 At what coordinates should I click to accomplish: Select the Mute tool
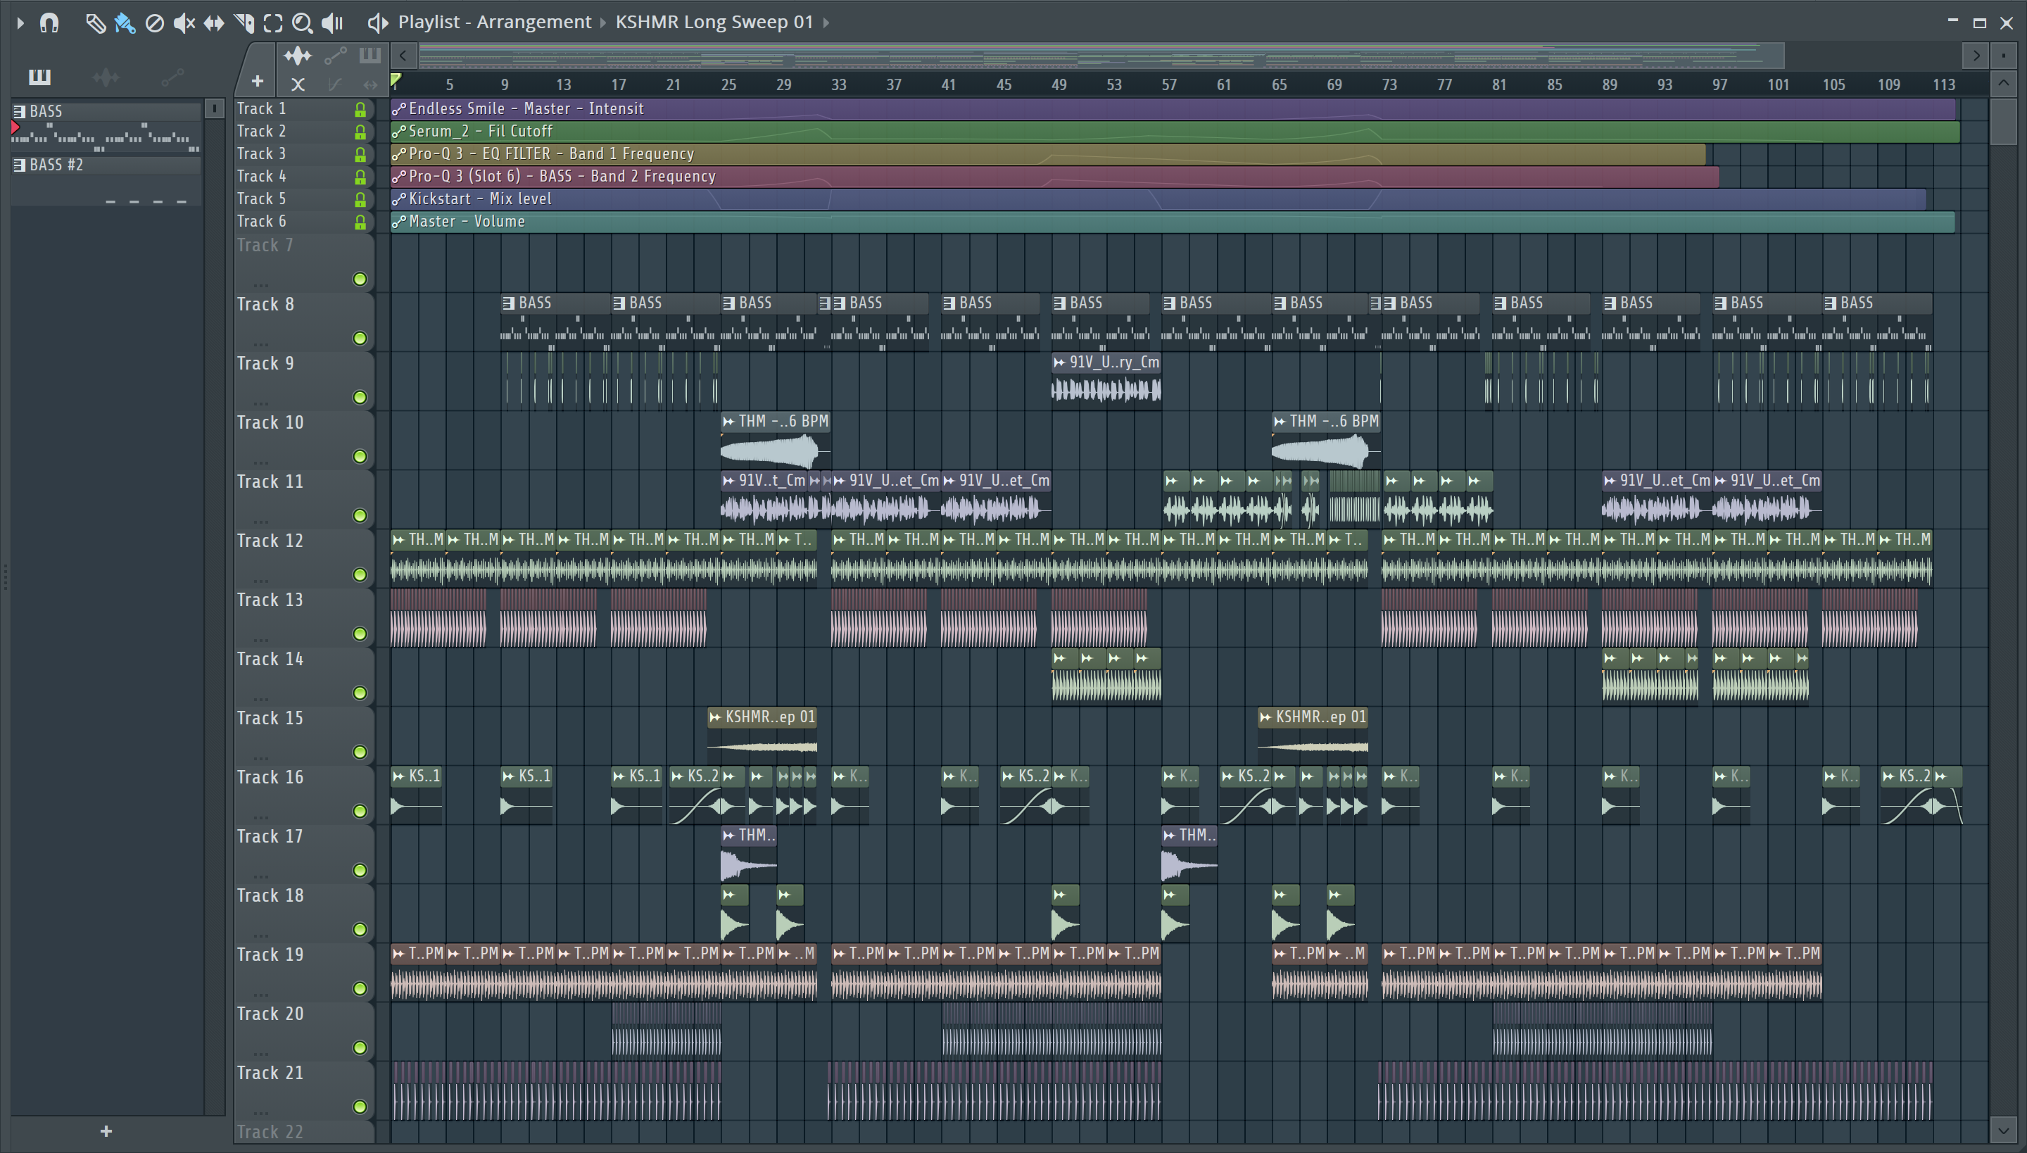click(184, 23)
